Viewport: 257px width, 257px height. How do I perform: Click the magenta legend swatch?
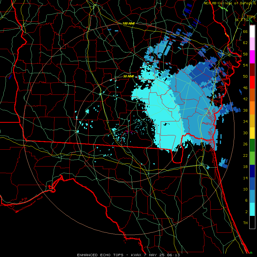(252, 57)
